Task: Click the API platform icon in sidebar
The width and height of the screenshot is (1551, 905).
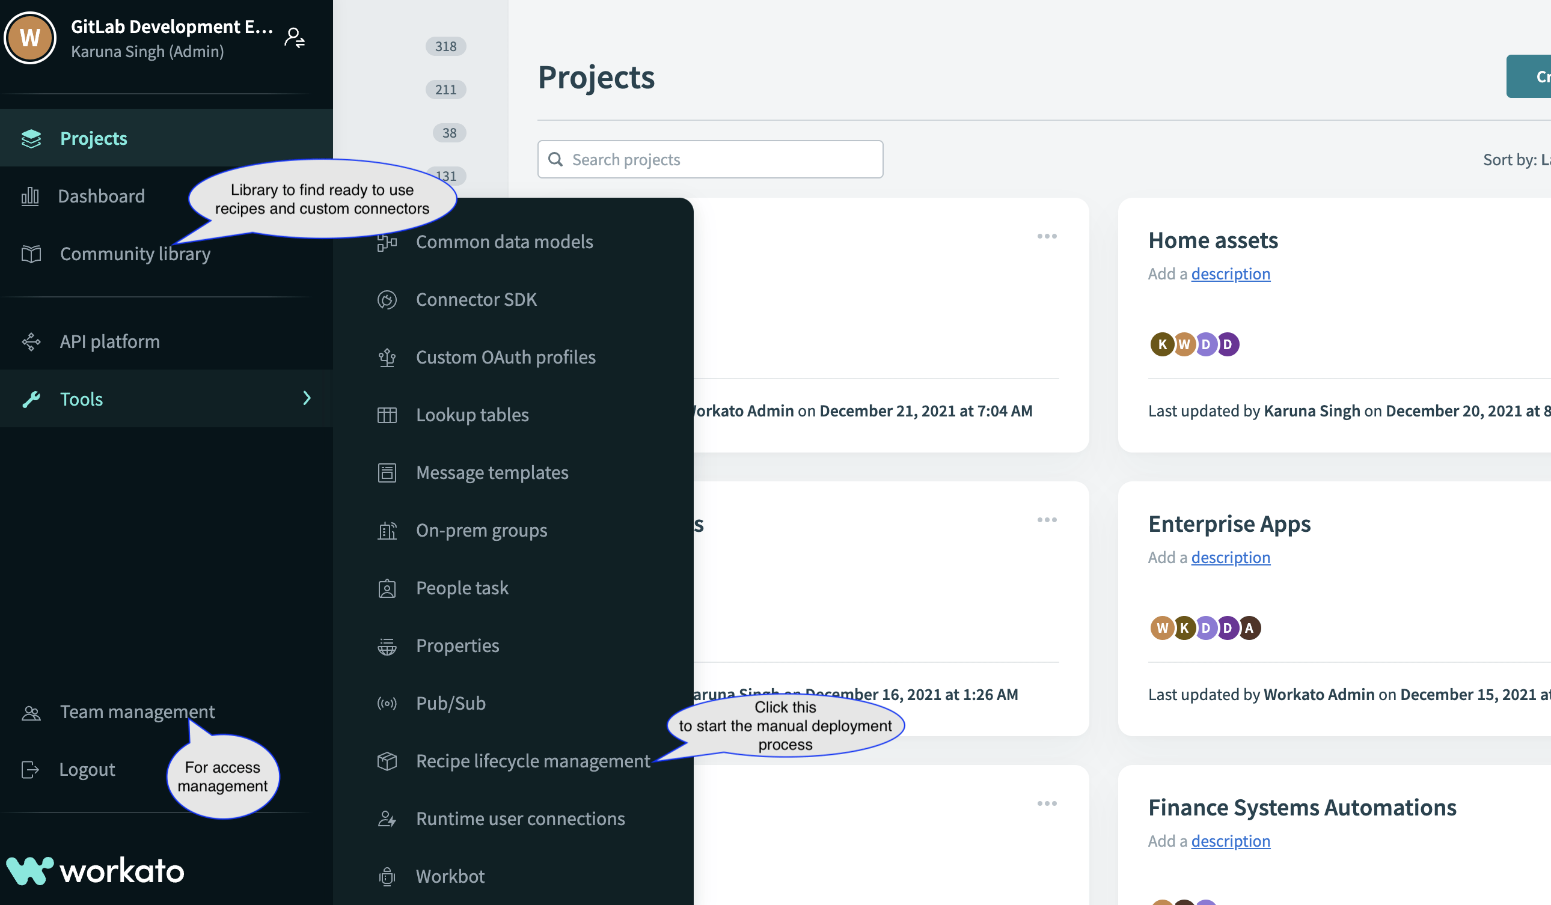Action: [x=31, y=341]
